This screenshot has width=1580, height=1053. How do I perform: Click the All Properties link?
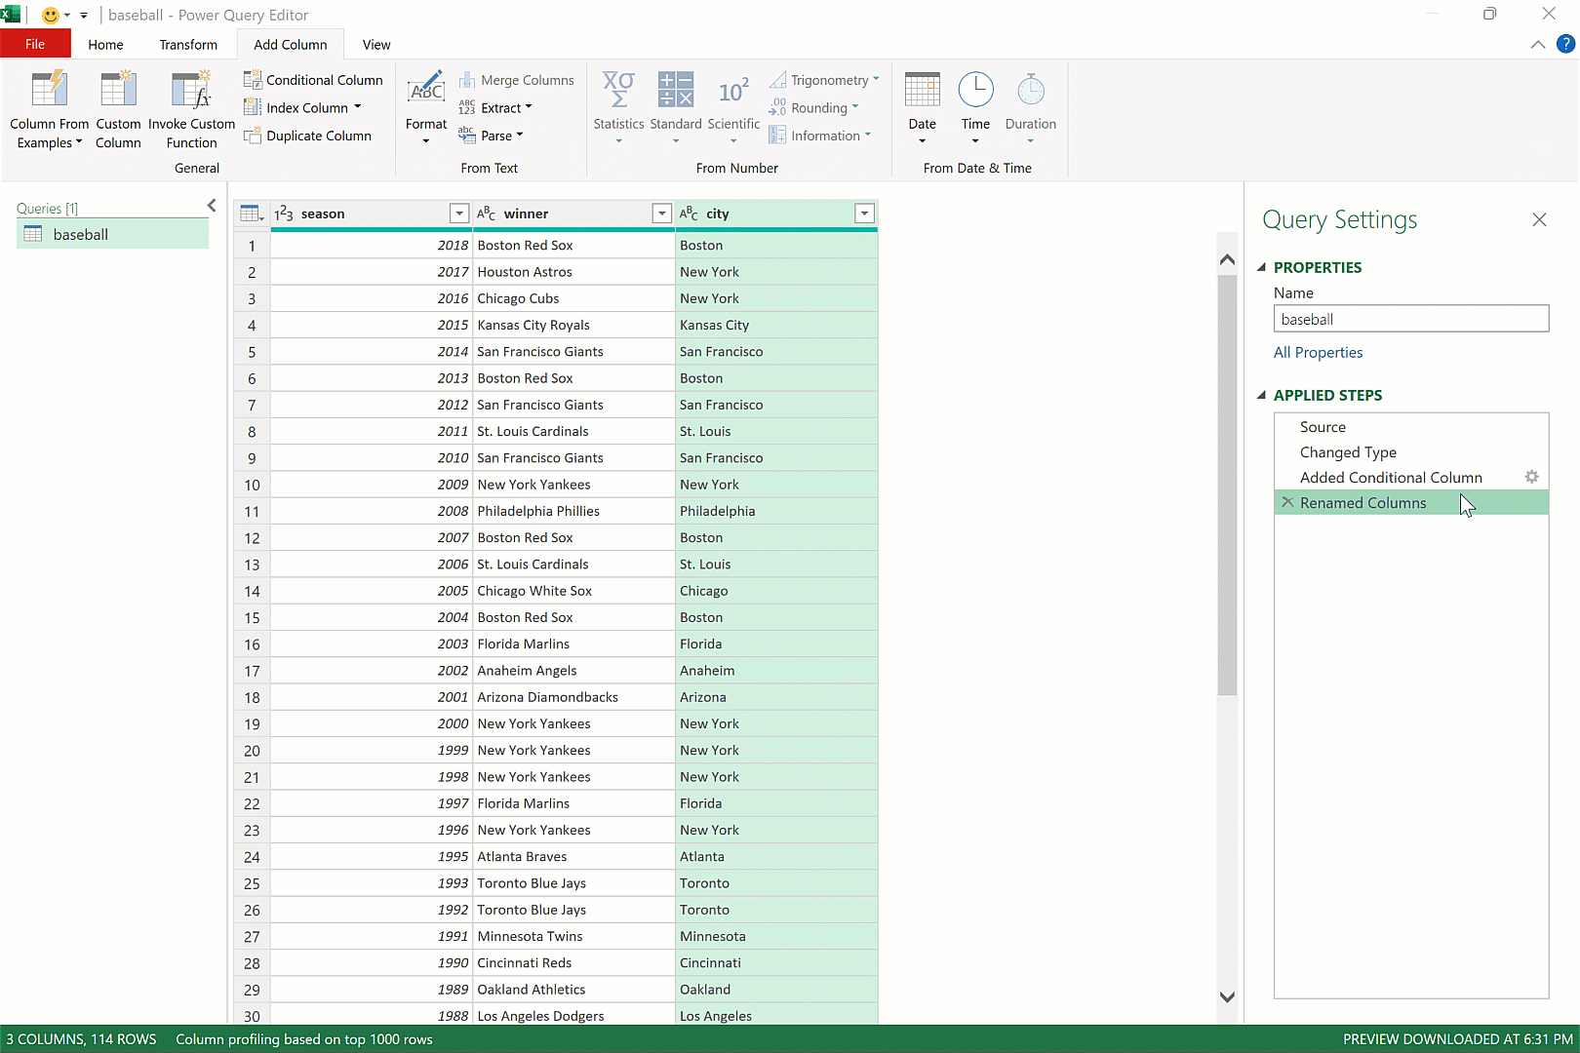click(1318, 353)
